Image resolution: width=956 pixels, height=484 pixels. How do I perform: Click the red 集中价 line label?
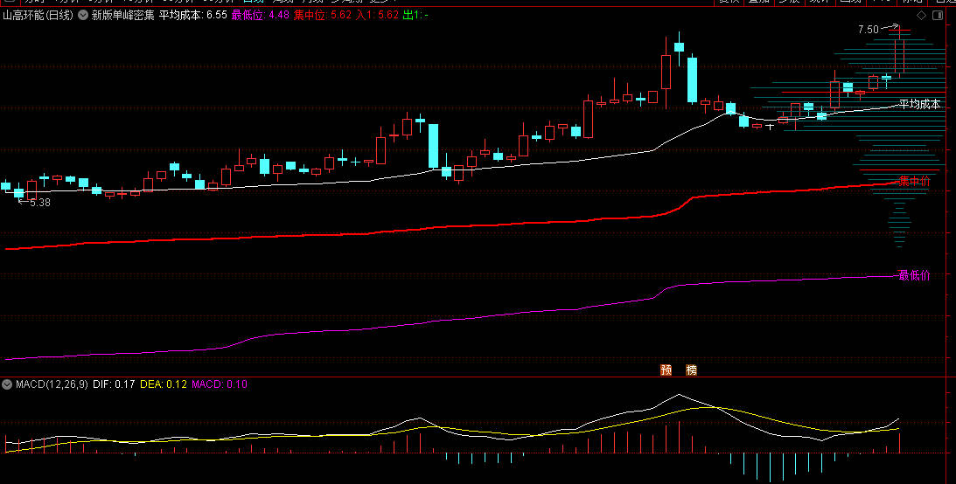[x=915, y=181]
